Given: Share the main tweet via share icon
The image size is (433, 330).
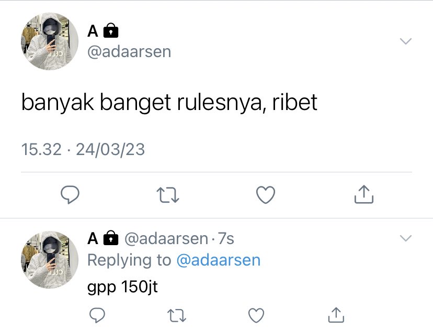Looking at the screenshot, I should click(363, 194).
